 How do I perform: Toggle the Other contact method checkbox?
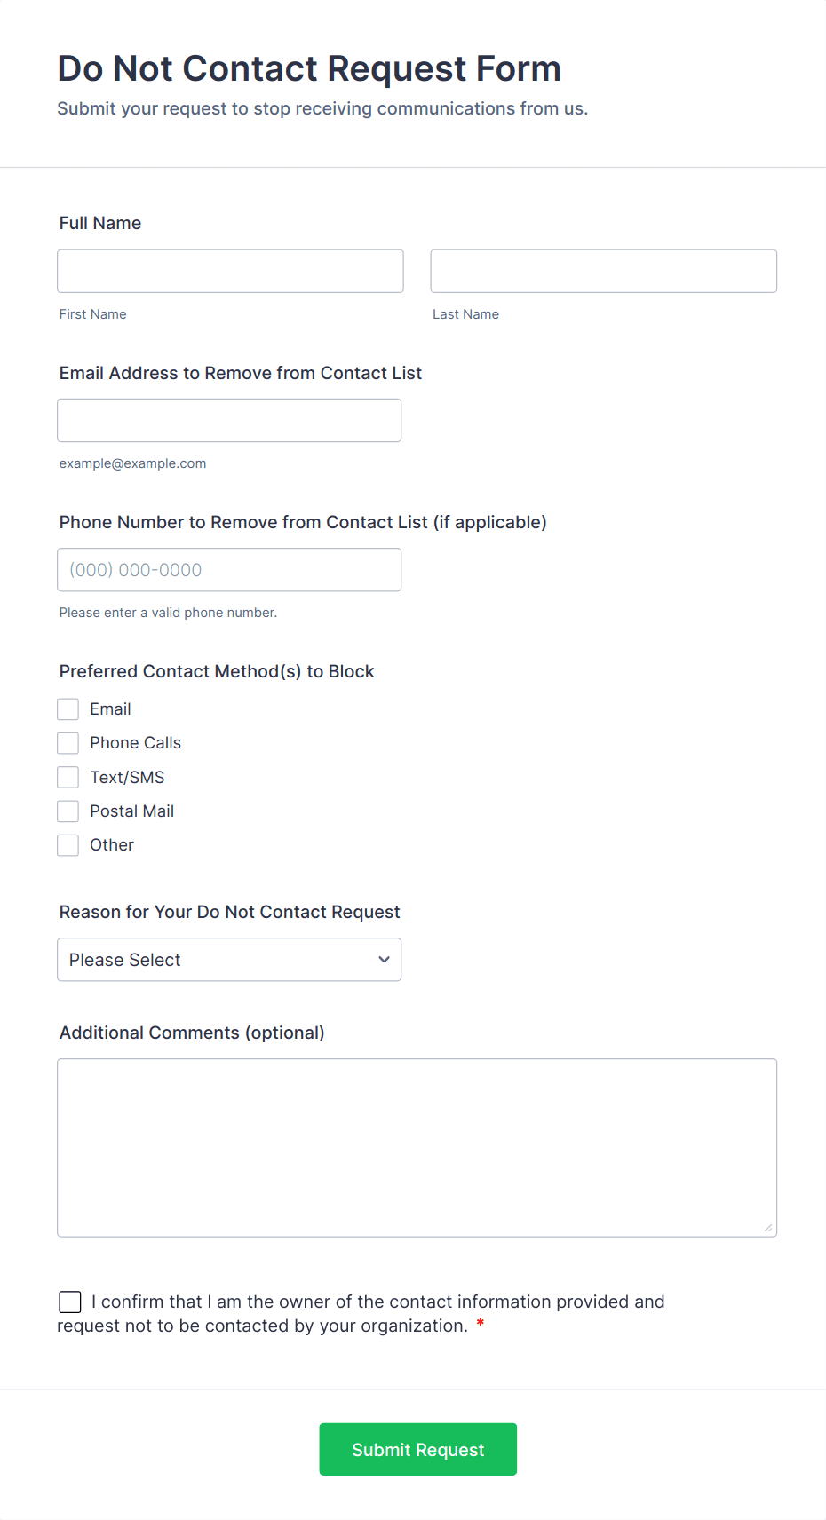[x=68, y=845]
